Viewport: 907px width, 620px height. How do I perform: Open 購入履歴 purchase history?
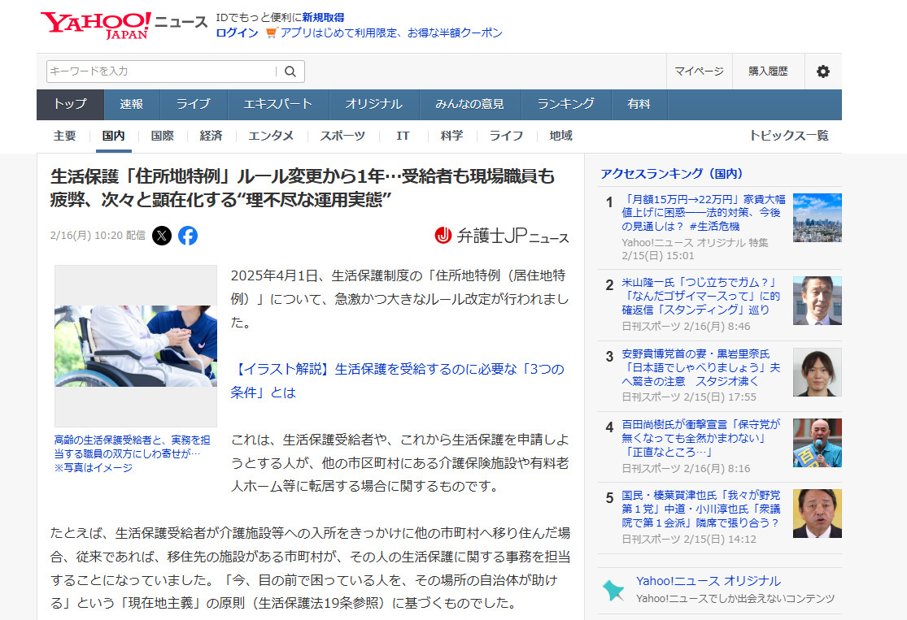[768, 72]
